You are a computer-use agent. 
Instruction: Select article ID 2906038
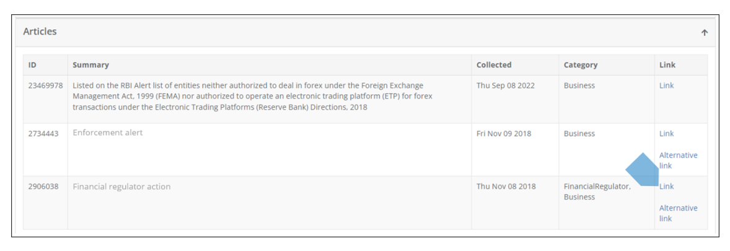tap(43, 186)
